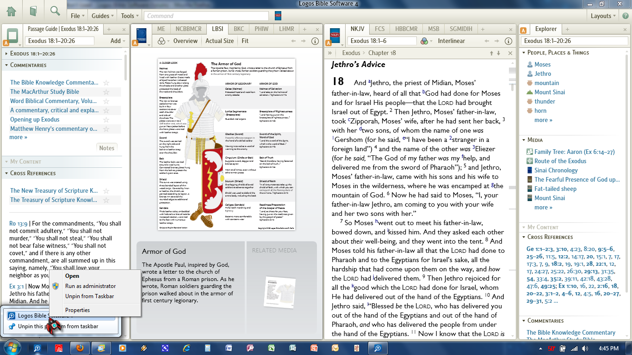Open the Related Media thumbnail

point(279,292)
